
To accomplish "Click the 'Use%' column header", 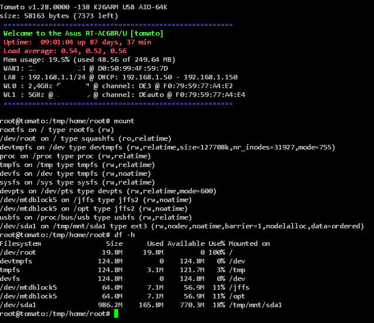I will (217, 244).
